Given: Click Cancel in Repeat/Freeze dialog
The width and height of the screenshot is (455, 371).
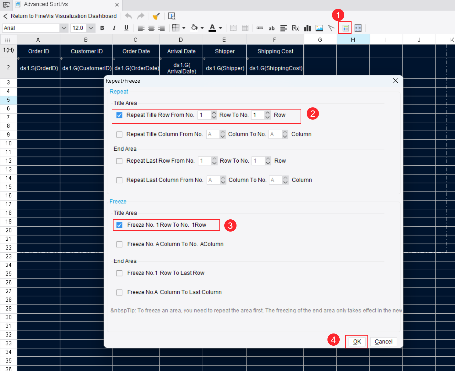Looking at the screenshot, I should click(384, 342).
